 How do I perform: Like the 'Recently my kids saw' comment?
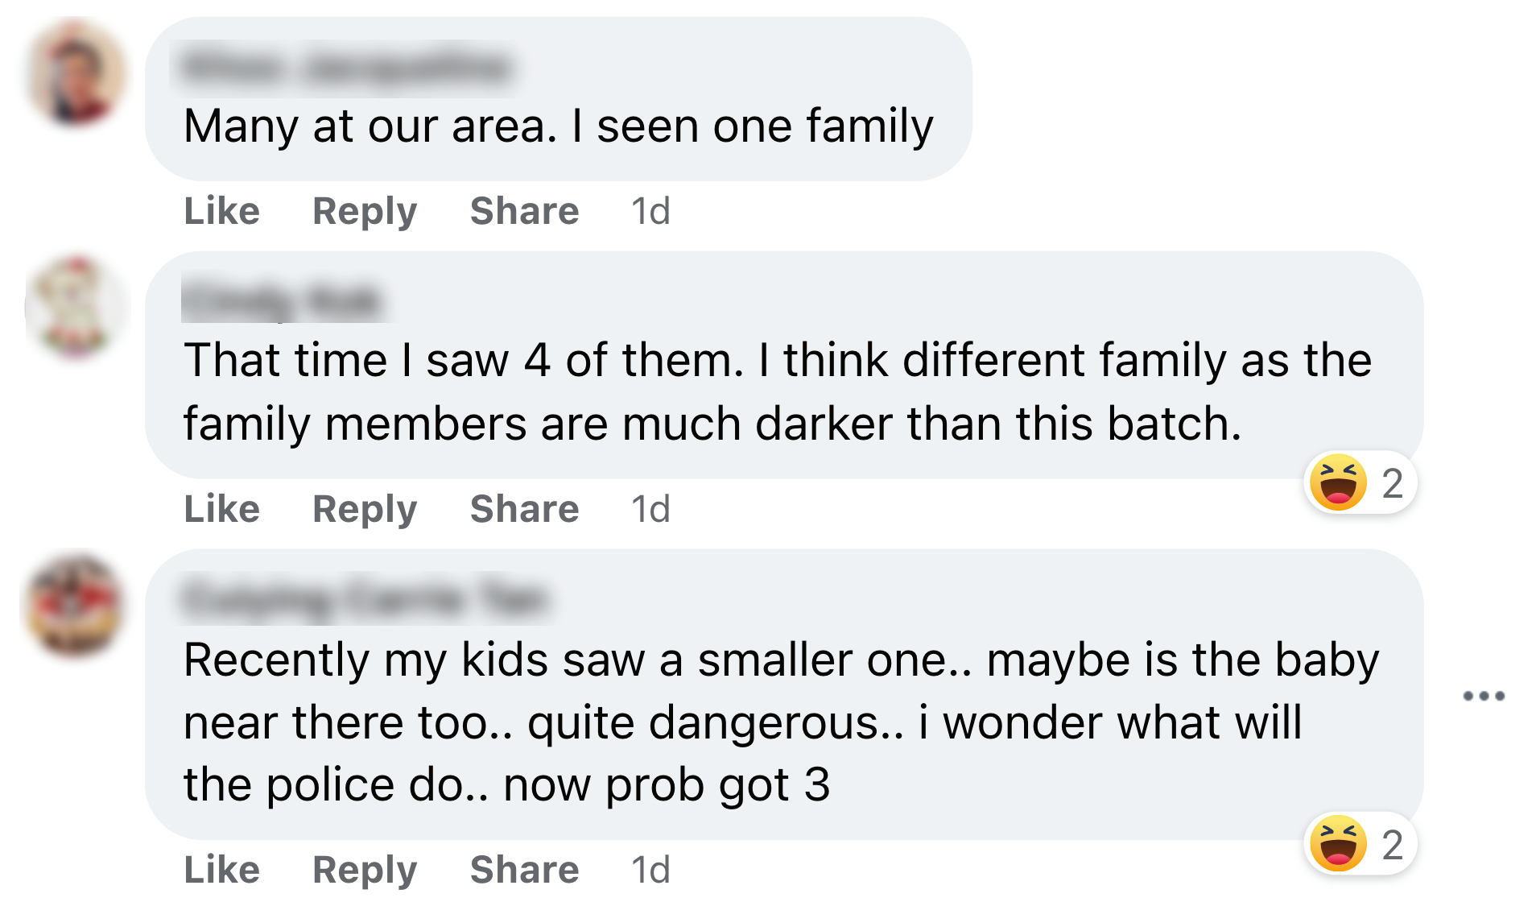[221, 870]
